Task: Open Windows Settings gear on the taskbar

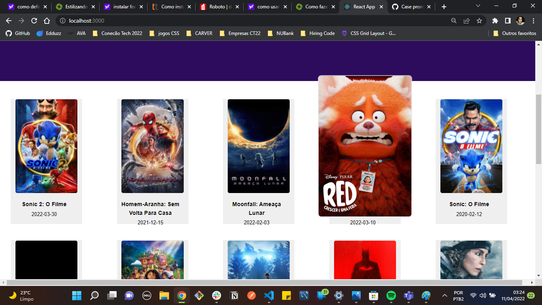Action: [x=338, y=295]
